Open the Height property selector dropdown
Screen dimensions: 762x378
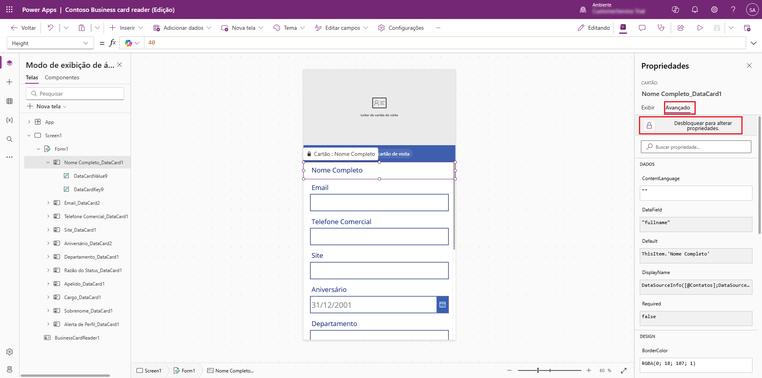(50, 43)
